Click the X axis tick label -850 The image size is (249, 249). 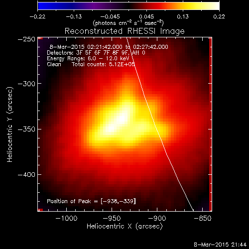click(x=203, y=218)
